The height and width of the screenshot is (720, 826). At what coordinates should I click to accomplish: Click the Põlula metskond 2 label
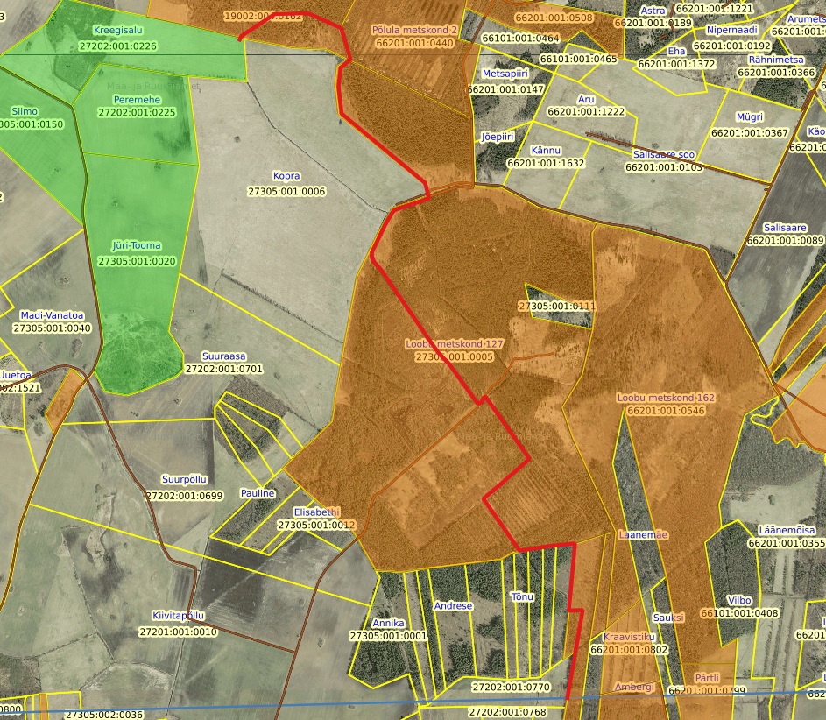tap(414, 30)
